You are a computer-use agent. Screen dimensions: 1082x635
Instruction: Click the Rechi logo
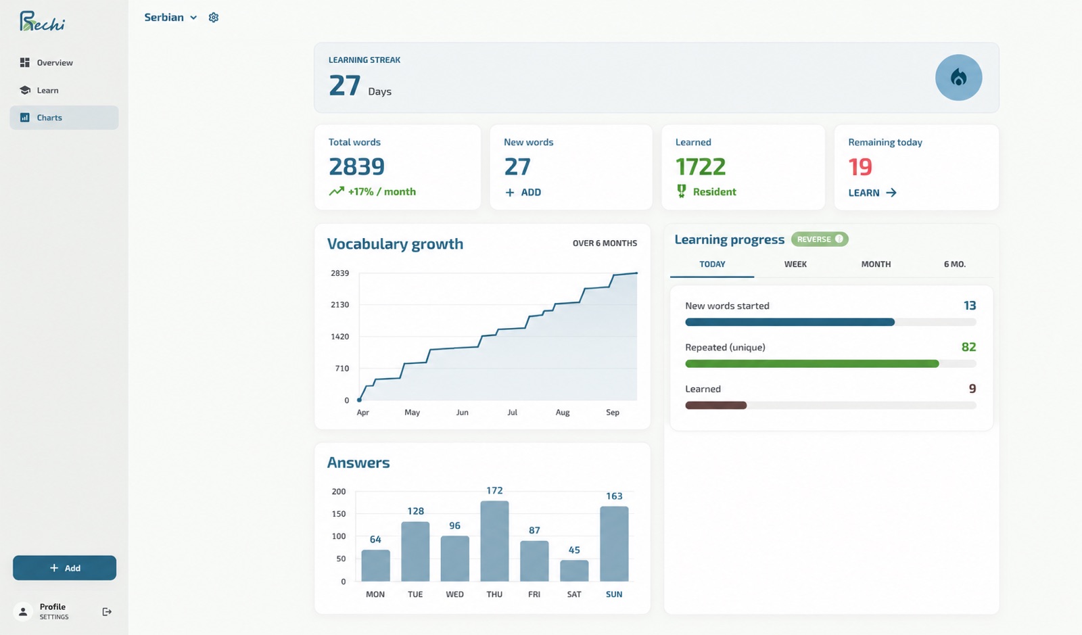pos(42,22)
